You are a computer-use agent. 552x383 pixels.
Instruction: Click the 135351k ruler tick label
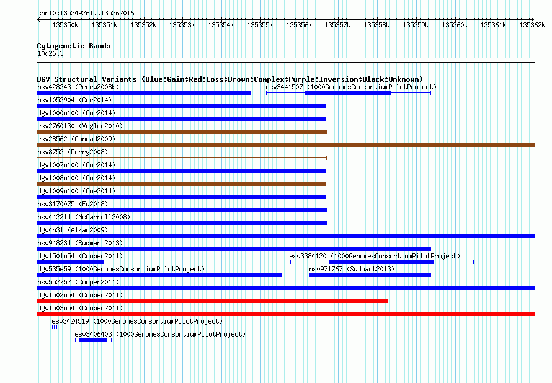point(104,25)
